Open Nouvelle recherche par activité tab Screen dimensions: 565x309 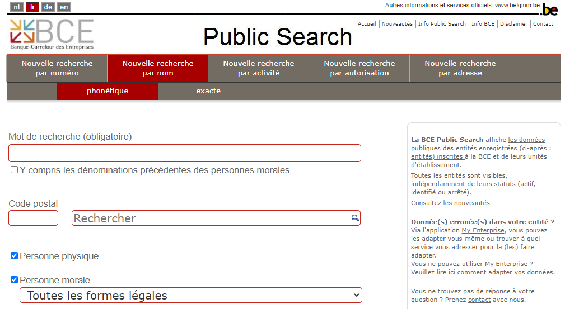pyautogui.click(x=258, y=68)
